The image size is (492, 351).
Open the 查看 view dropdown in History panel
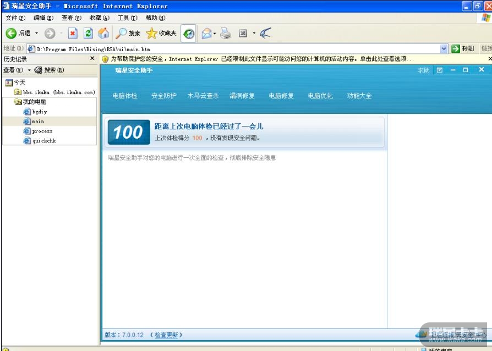(14, 70)
